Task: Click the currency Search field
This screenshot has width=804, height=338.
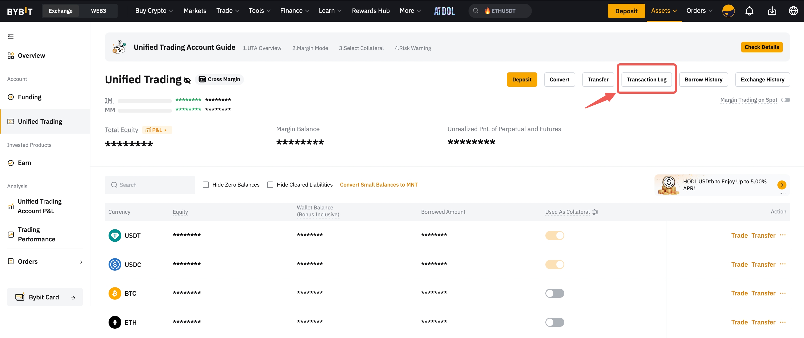Action: [x=150, y=185]
